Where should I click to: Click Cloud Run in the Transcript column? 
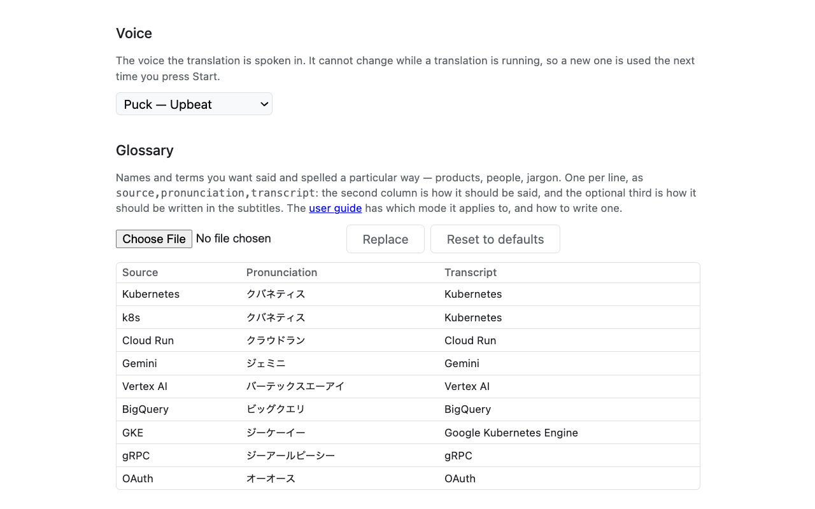click(x=569, y=340)
